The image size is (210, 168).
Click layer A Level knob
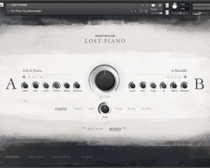point(25,86)
